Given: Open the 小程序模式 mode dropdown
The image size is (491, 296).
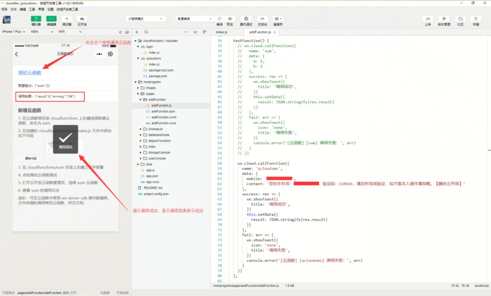Looking at the screenshot, I should click(x=145, y=19).
